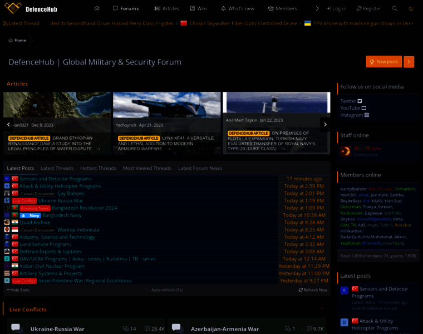423x334 pixels.
Task: Click the B avatar in Latest posts sidebar
Action: click(344, 322)
